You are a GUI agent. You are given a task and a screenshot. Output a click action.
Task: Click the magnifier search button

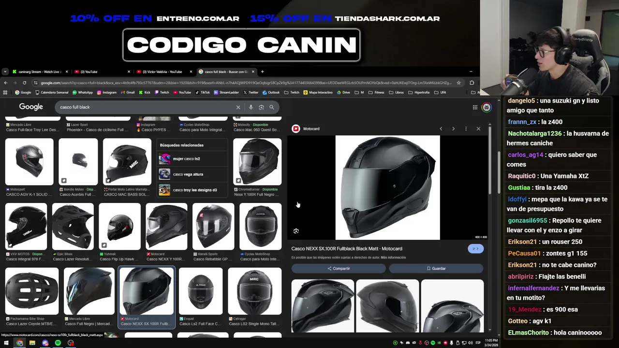(272, 107)
